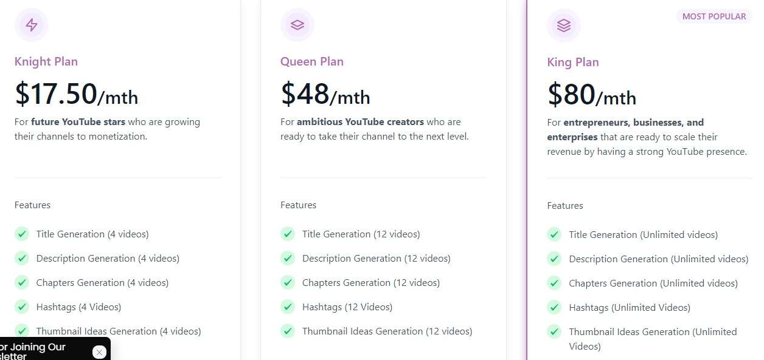Click the $48/mth price label
Screen dimensions: 764x360
click(x=325, y=94)
